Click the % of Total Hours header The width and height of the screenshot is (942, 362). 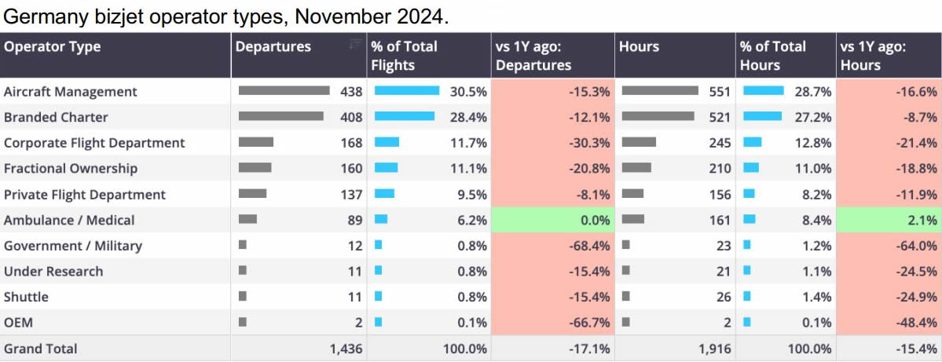tap(772, 55)
